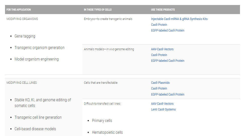Open EGFP-labeled Cas9 Protein link for Embryos
This screenshot has height=136, width=243.
point(167,30)
